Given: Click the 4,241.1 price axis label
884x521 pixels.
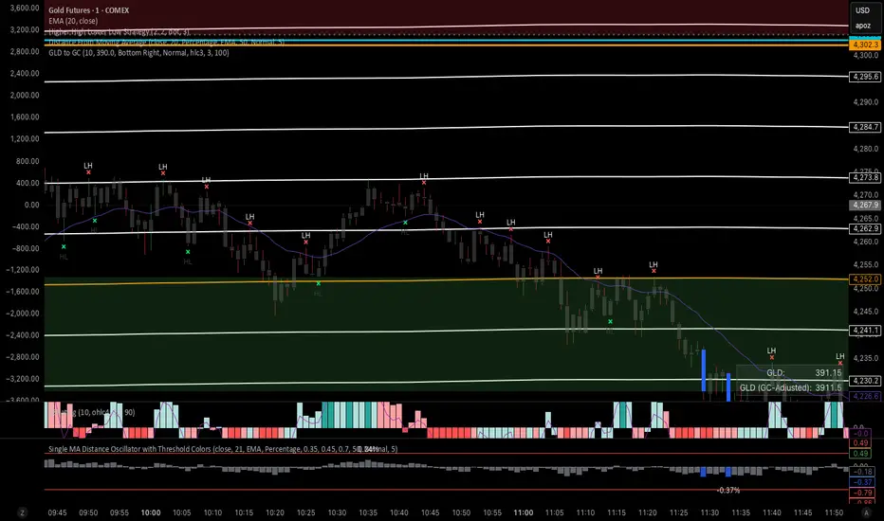Looking at the screenshot, I should click(865, 330).
